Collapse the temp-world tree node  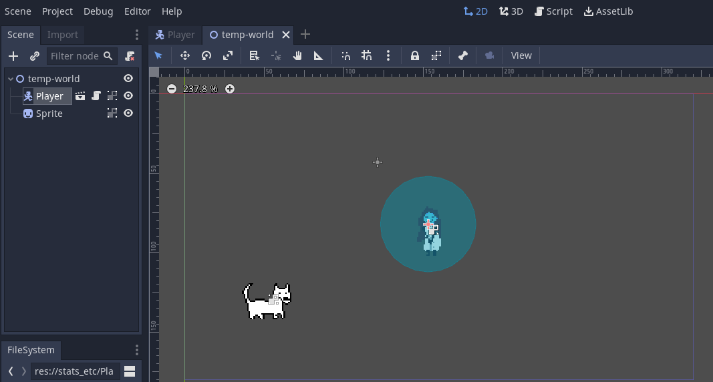pos(11,79)
